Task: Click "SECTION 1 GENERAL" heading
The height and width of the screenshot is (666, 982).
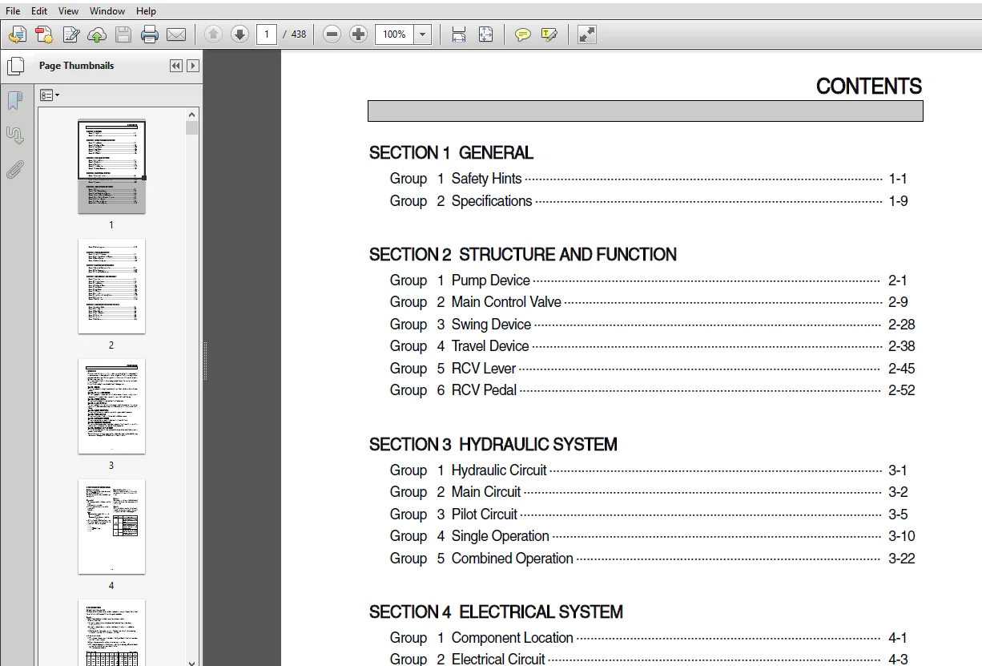Action: click(x=451, y=153)
